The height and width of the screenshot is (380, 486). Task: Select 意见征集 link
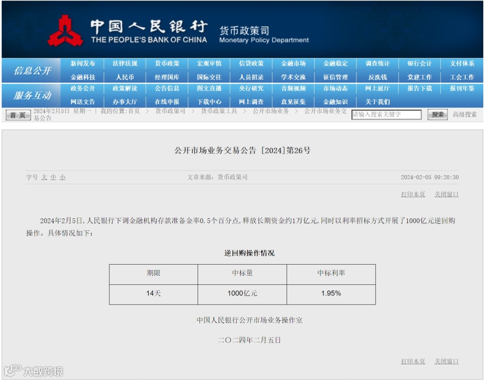point(293,102)
